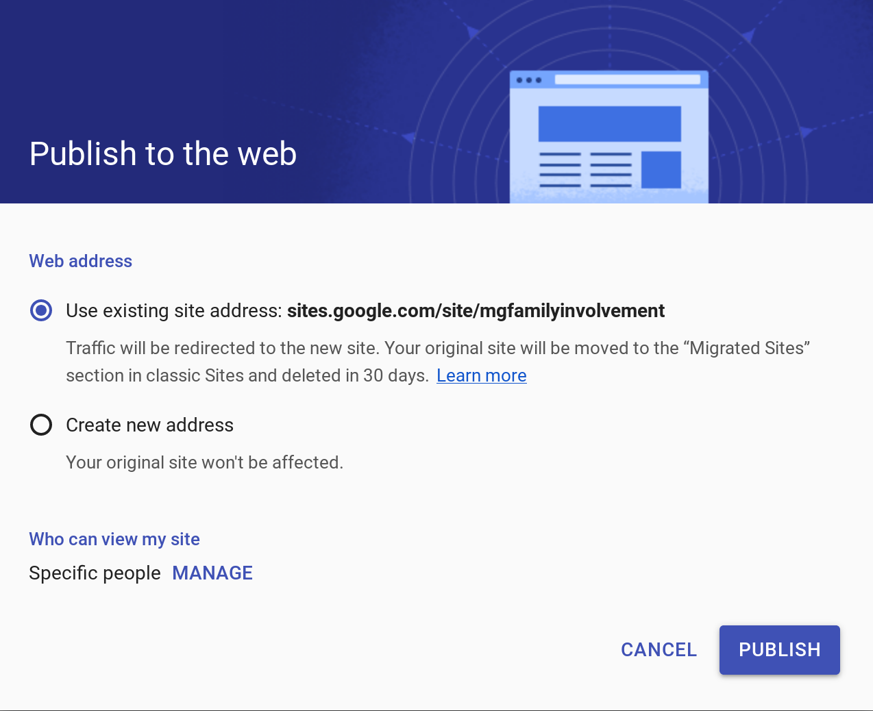Image resolution: width=873 pixels, height=711 pixels.
Task: Select the Use existing site address radio button
Action: 41,311
